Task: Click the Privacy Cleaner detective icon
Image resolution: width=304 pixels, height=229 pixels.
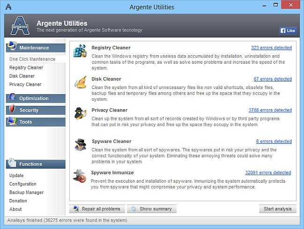Action: 80,114
